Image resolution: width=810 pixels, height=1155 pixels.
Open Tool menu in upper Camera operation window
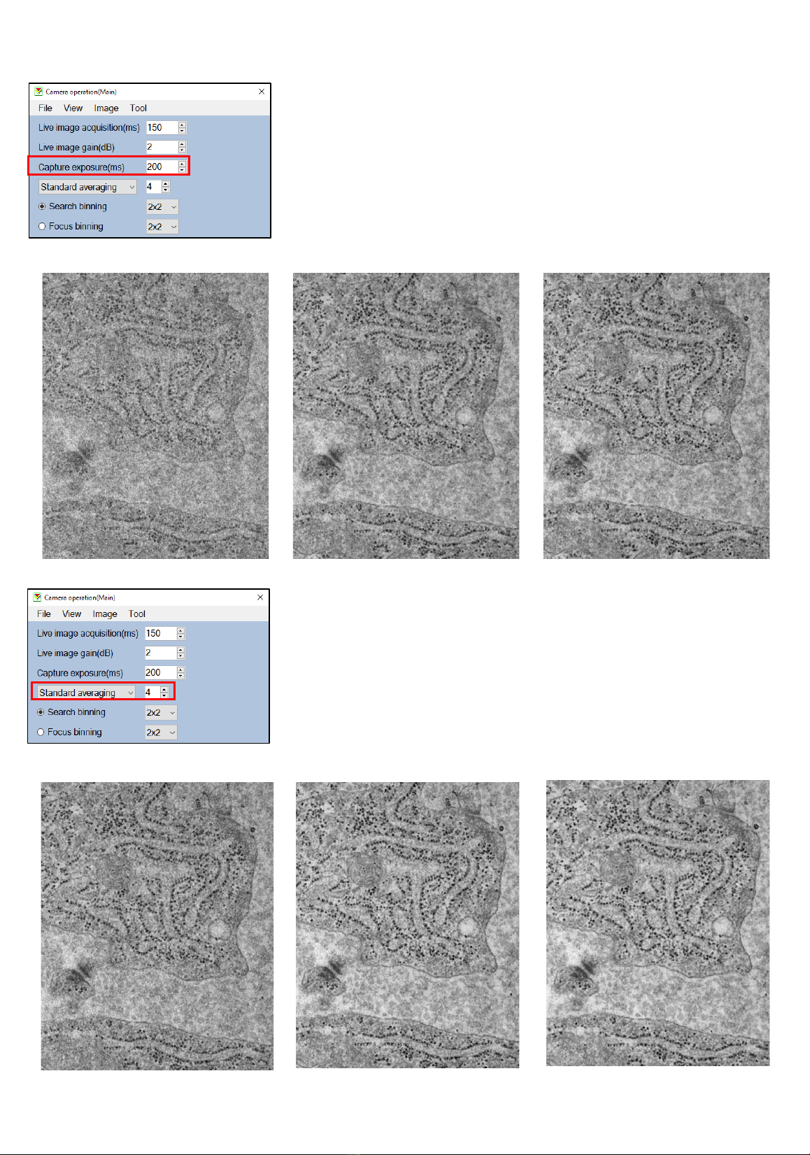(138, 108)
